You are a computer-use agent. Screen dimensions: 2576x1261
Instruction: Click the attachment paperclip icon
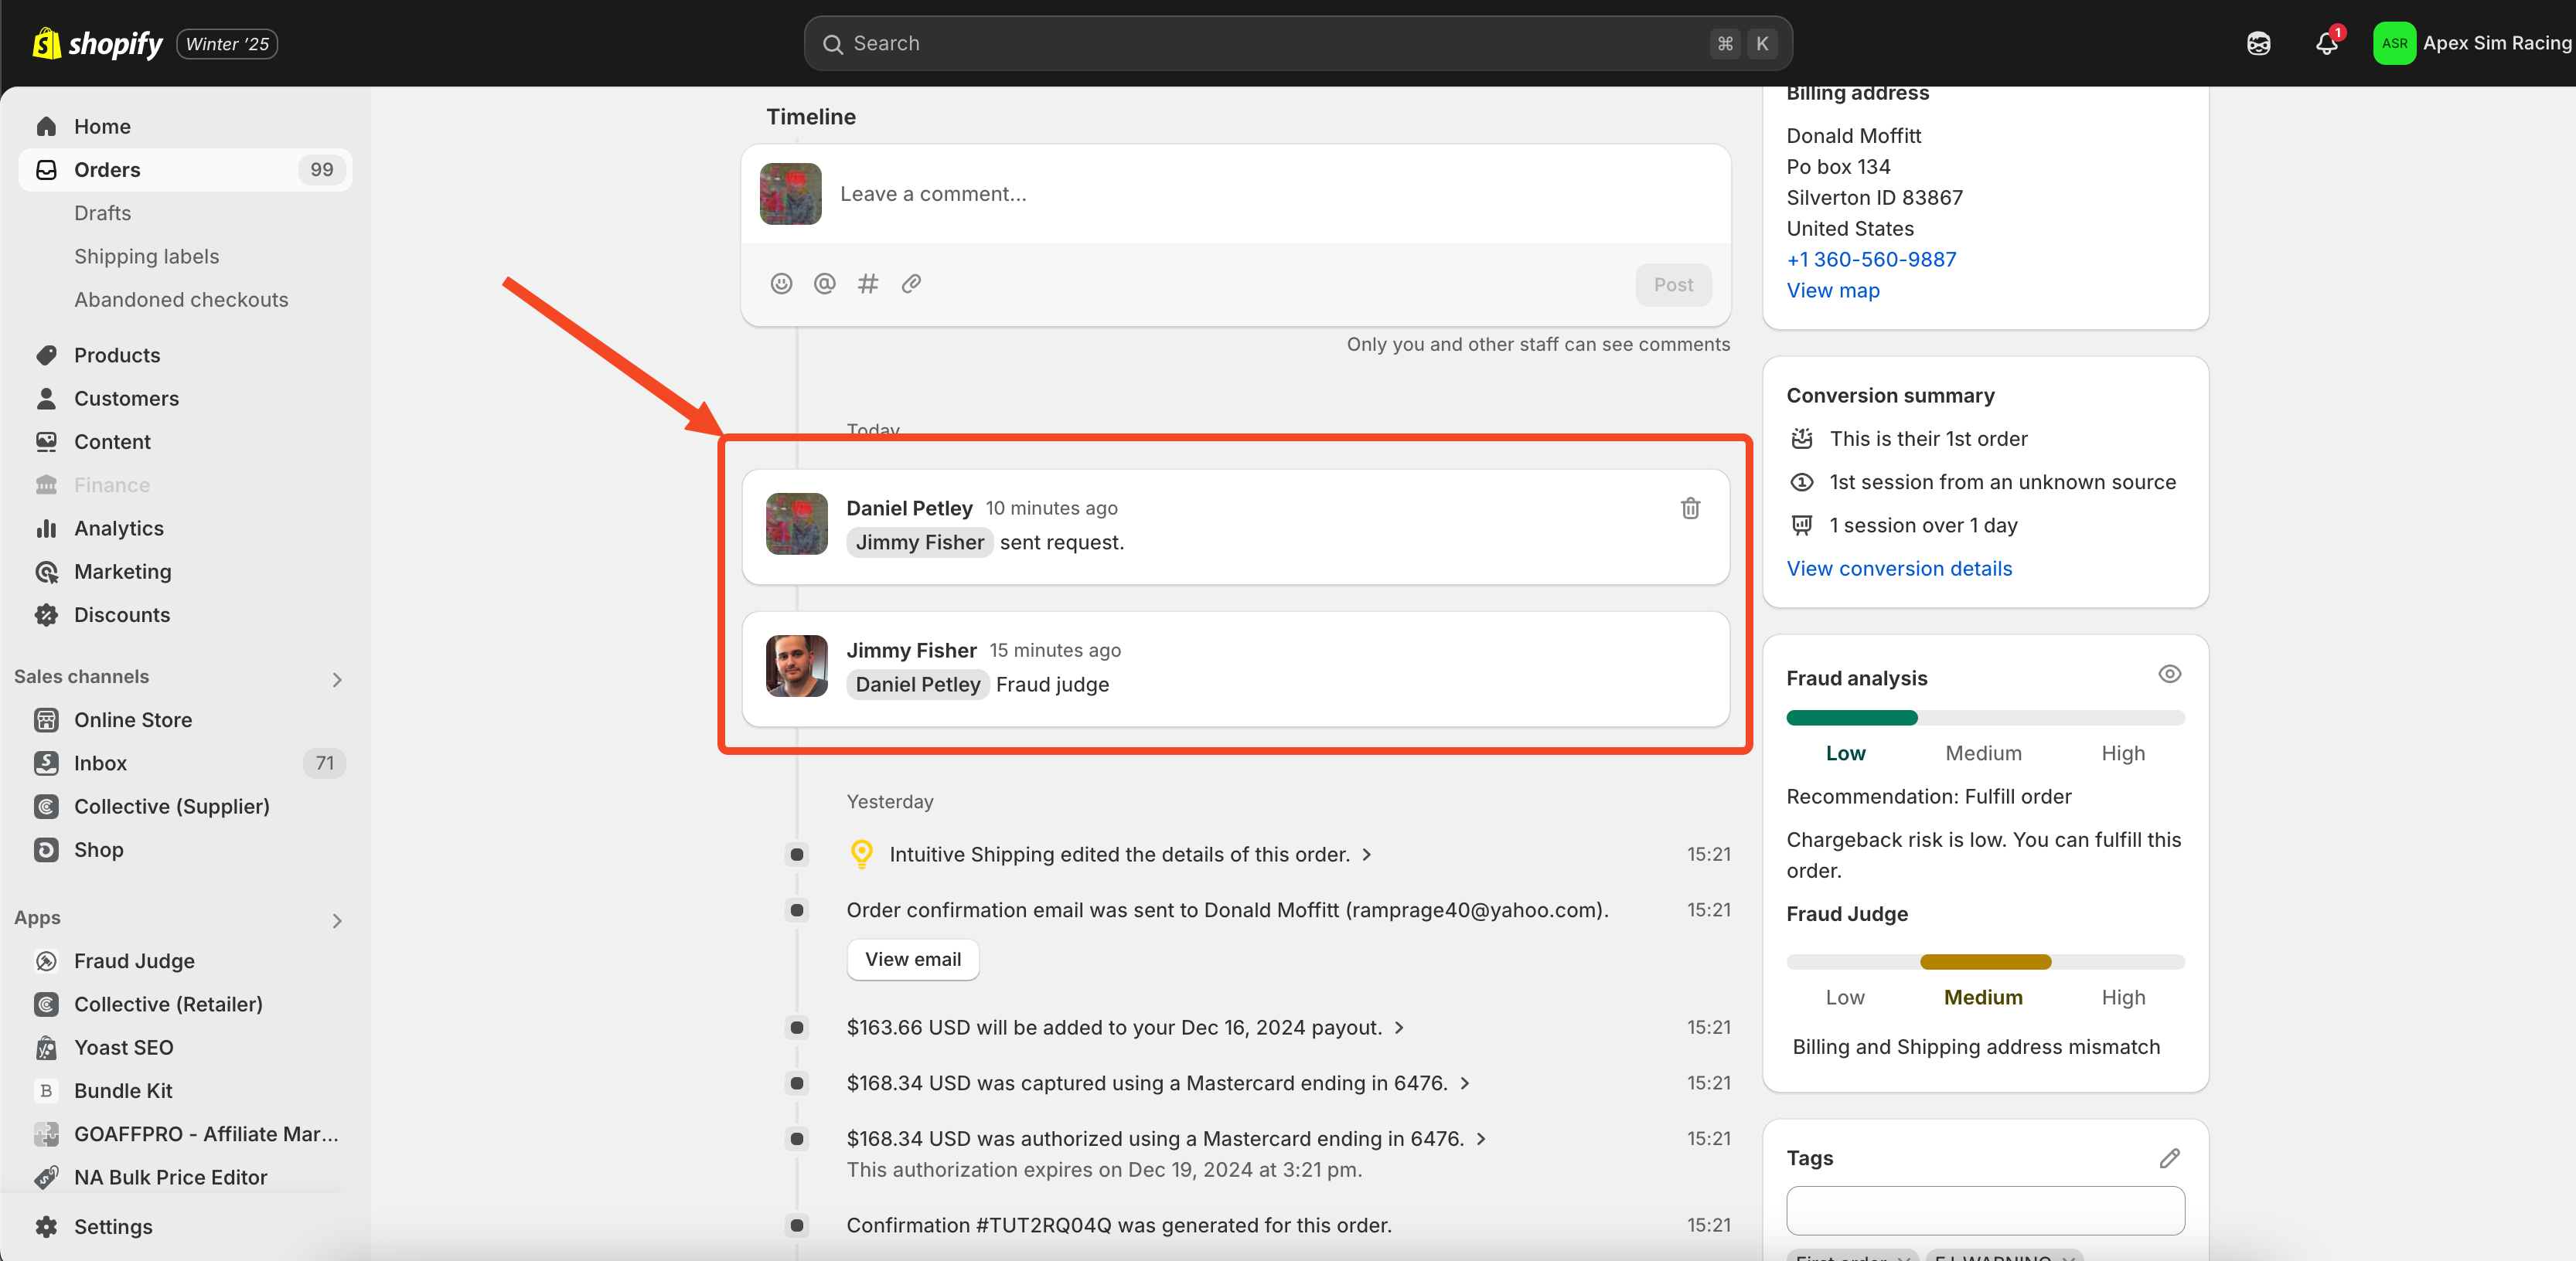910,284
